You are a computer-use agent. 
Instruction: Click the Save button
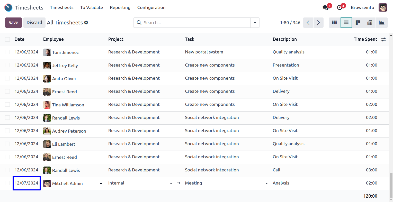point(13,23)
